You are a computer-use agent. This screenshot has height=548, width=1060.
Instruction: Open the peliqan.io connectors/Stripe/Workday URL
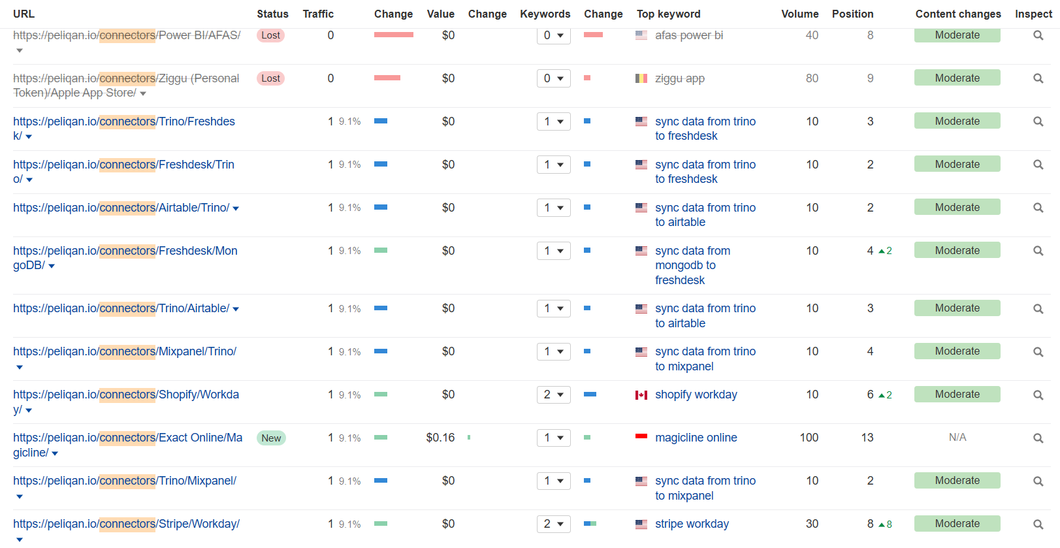(126, 524)
